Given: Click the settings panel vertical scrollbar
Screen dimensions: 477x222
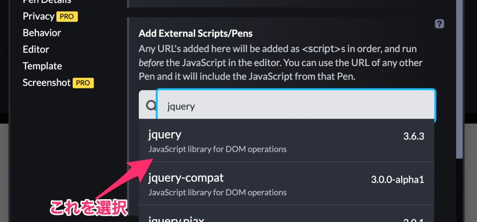Looking at the screenshot, I should click(459, 79).
